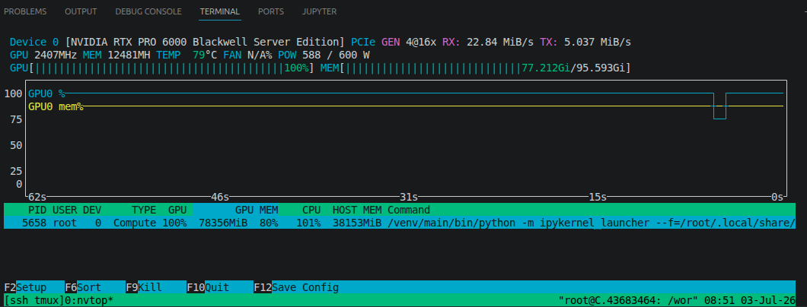Image resolution: width=807 pixels, height=307 pixels.
Task: Click the dip in the GPU0 utilization graph
Action: [x=719, y=106]
